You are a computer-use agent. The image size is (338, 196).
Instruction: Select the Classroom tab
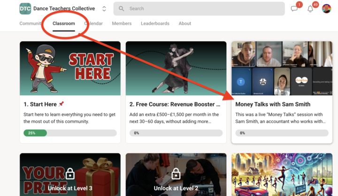[64, 23]
